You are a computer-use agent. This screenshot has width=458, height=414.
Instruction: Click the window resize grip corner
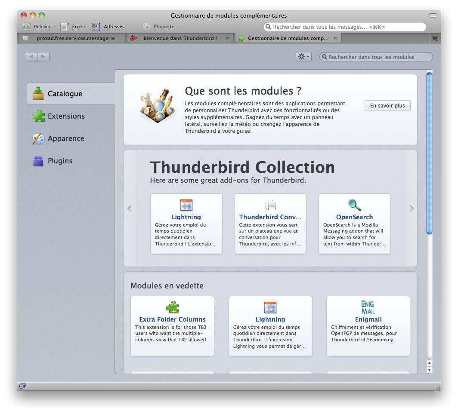click(x=438, y=387)
